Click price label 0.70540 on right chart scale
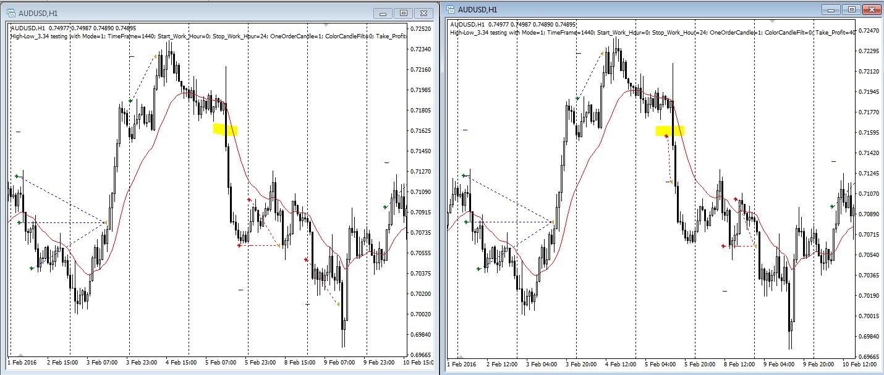 (870, 255)
